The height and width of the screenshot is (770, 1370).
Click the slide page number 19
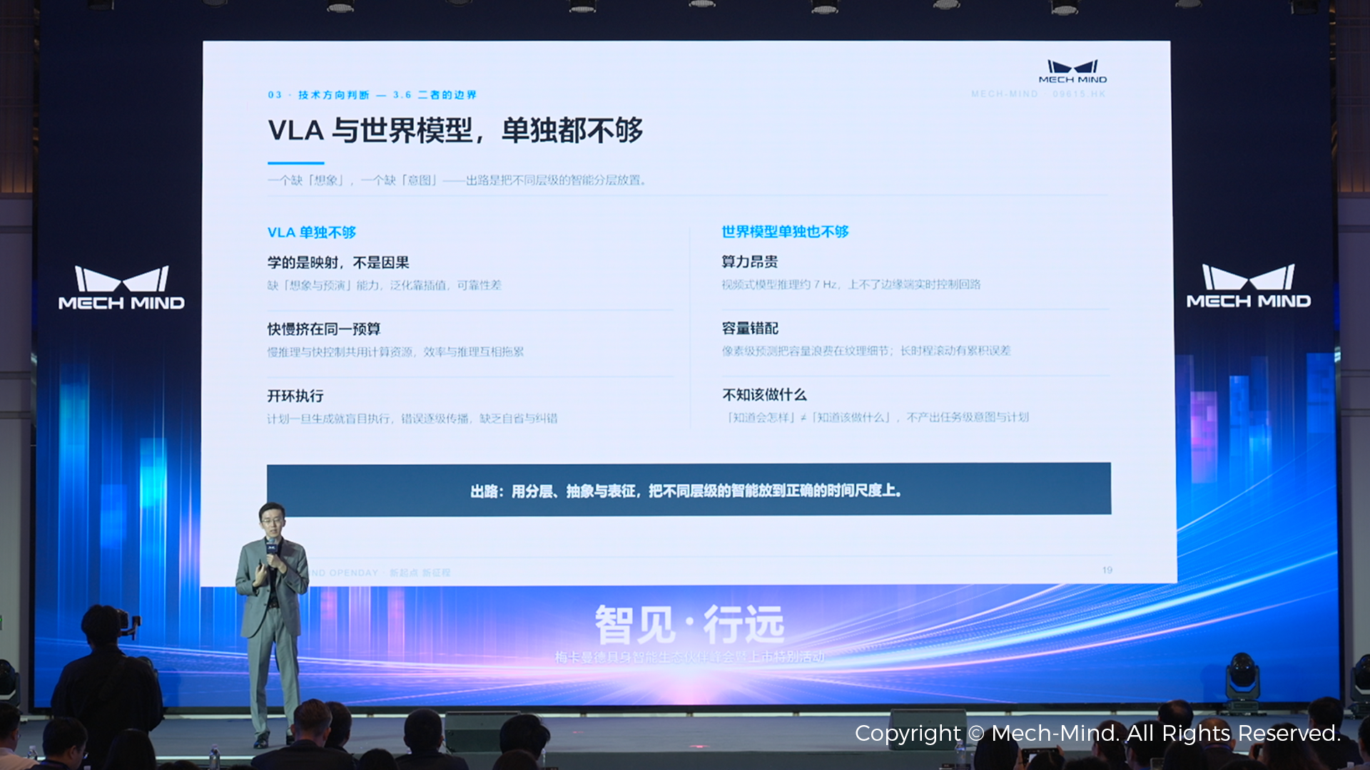coord(1107,570)
